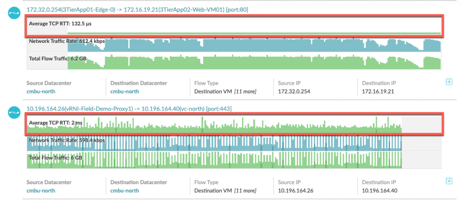Click the flow icon beside the 10.196.164.26 flow

click(14, 112)
